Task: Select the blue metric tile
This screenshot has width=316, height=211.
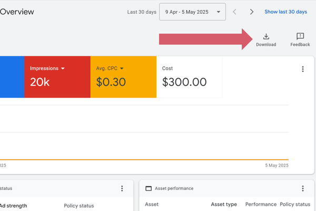Action: (x=12, y=77)
